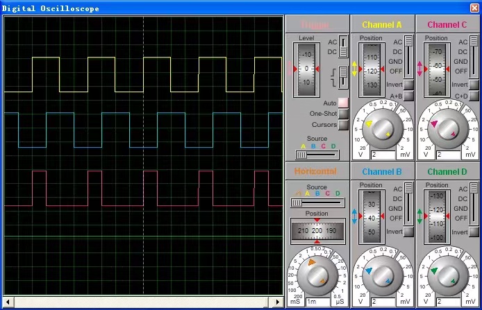This screenshot has height=310, width=482.
Task: Click the AC label in Channel D
Action: coord(463,189)
